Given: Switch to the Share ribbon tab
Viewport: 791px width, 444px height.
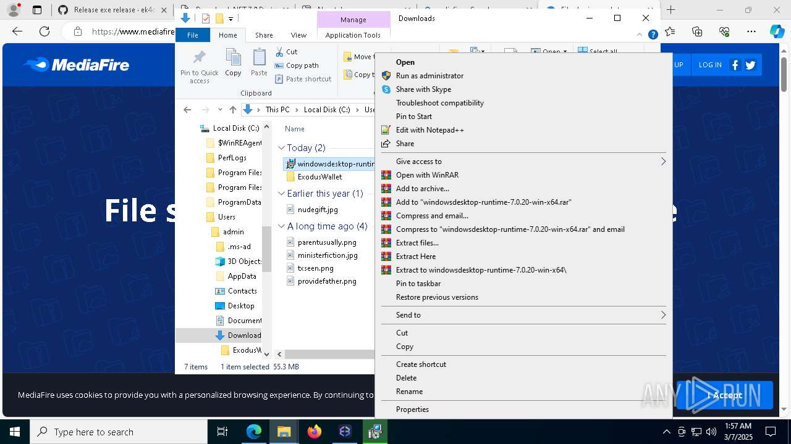Looking at the screenshot, I should pos(264,35).
